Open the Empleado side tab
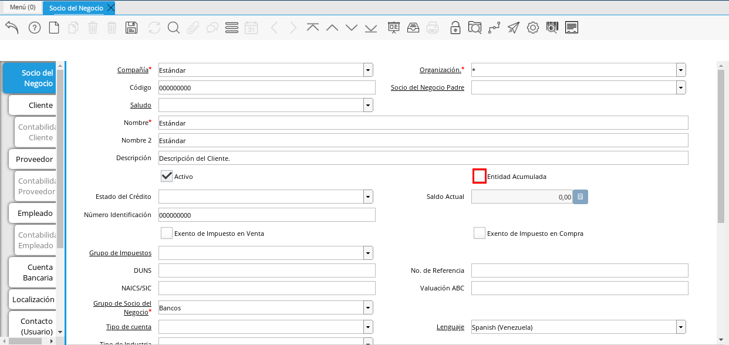This screenshot has width=729, height=345. [x=32, y=213]
